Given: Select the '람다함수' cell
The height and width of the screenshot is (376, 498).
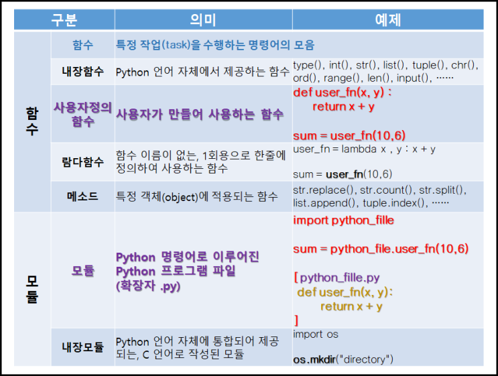Looking at the screenshot, I should pos(83,162).
